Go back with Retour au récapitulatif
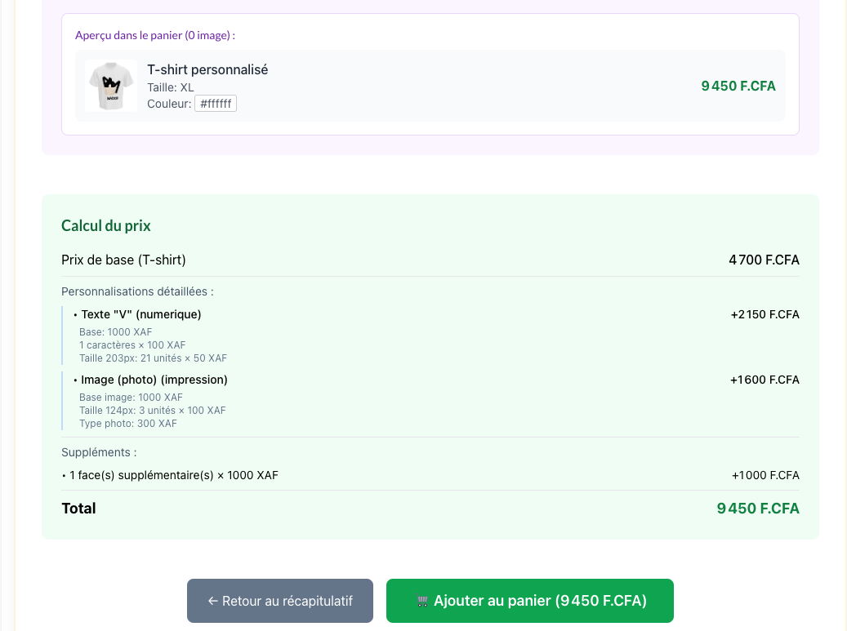This screenshot has height=631, width=847. (280, 601)
